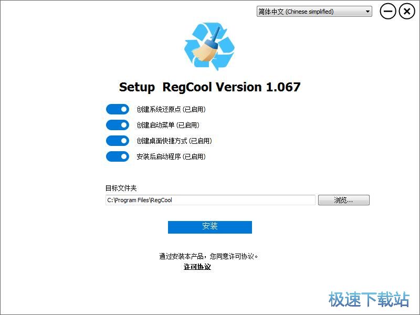Click the 创建桌面快捷方式 (已启用) label
The image size is (420, 315).
174,141
